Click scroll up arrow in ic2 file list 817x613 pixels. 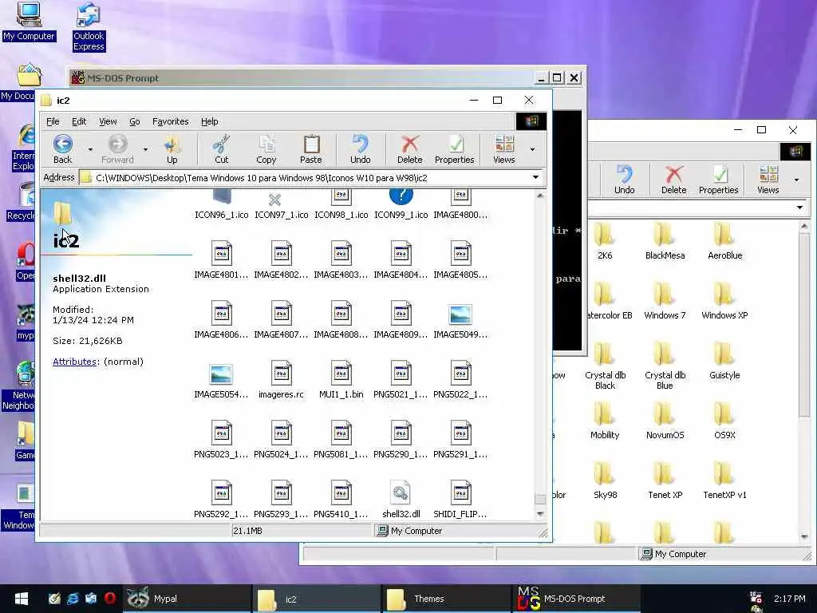click(x=540, y=196)
